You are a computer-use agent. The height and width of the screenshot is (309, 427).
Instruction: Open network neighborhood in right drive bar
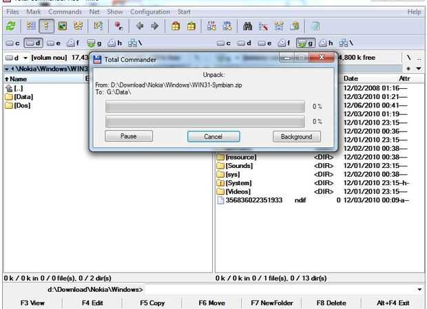[x=346, y=43]
